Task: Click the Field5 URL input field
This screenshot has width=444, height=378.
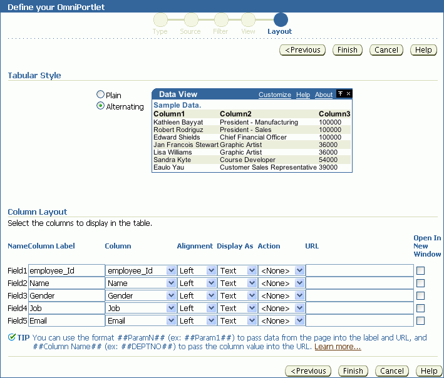Action: (360, 320)
